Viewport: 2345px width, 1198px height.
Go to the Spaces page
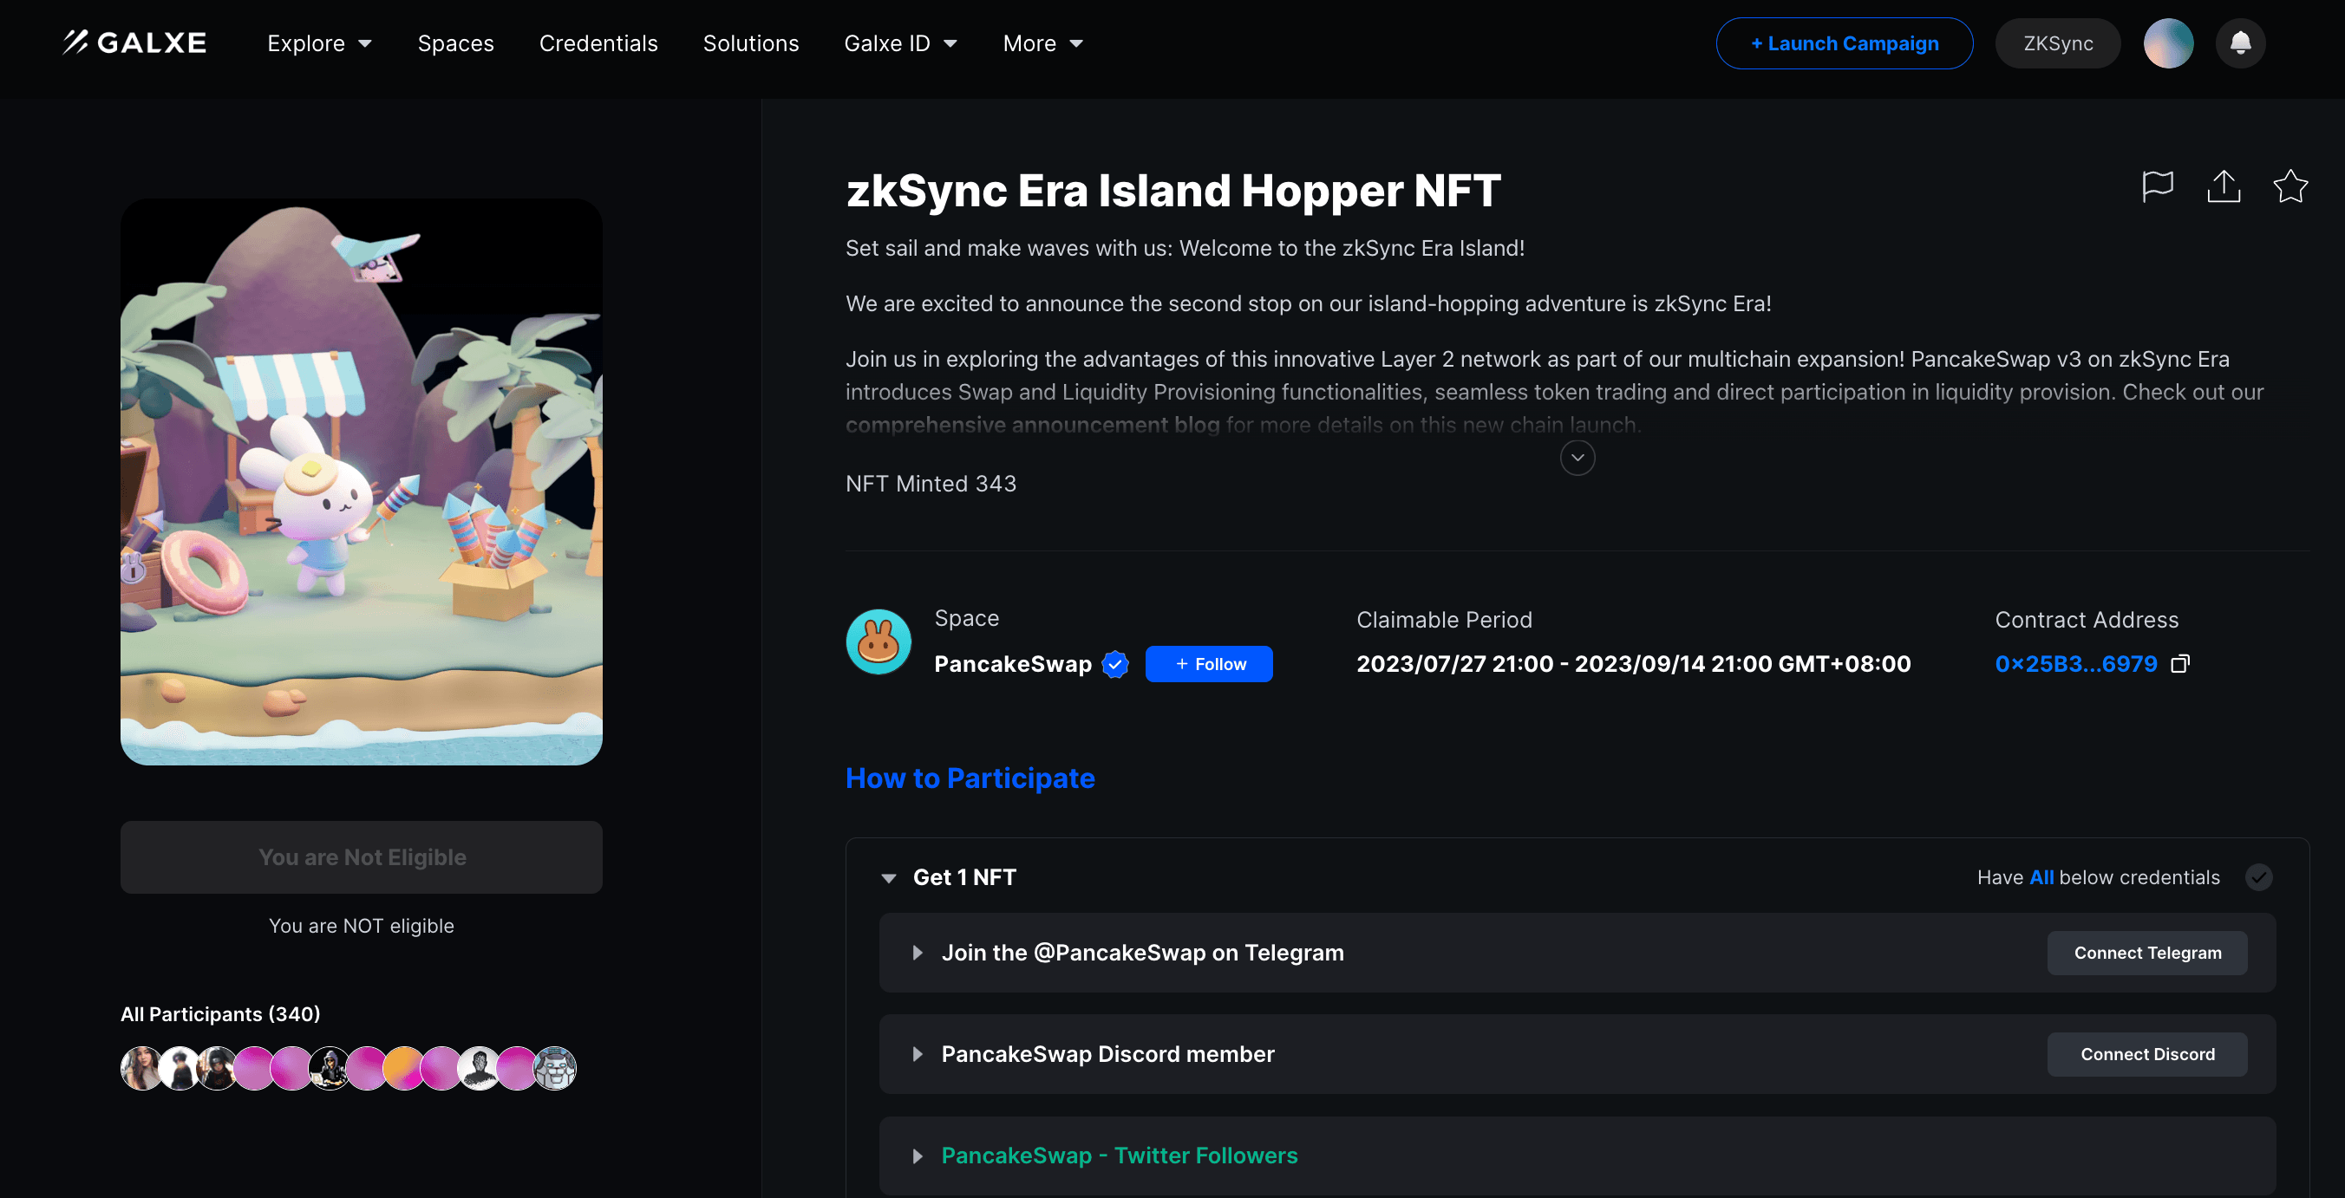455,42
